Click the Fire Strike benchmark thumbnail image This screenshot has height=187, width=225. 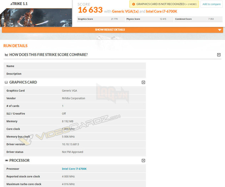pos(36,17)
